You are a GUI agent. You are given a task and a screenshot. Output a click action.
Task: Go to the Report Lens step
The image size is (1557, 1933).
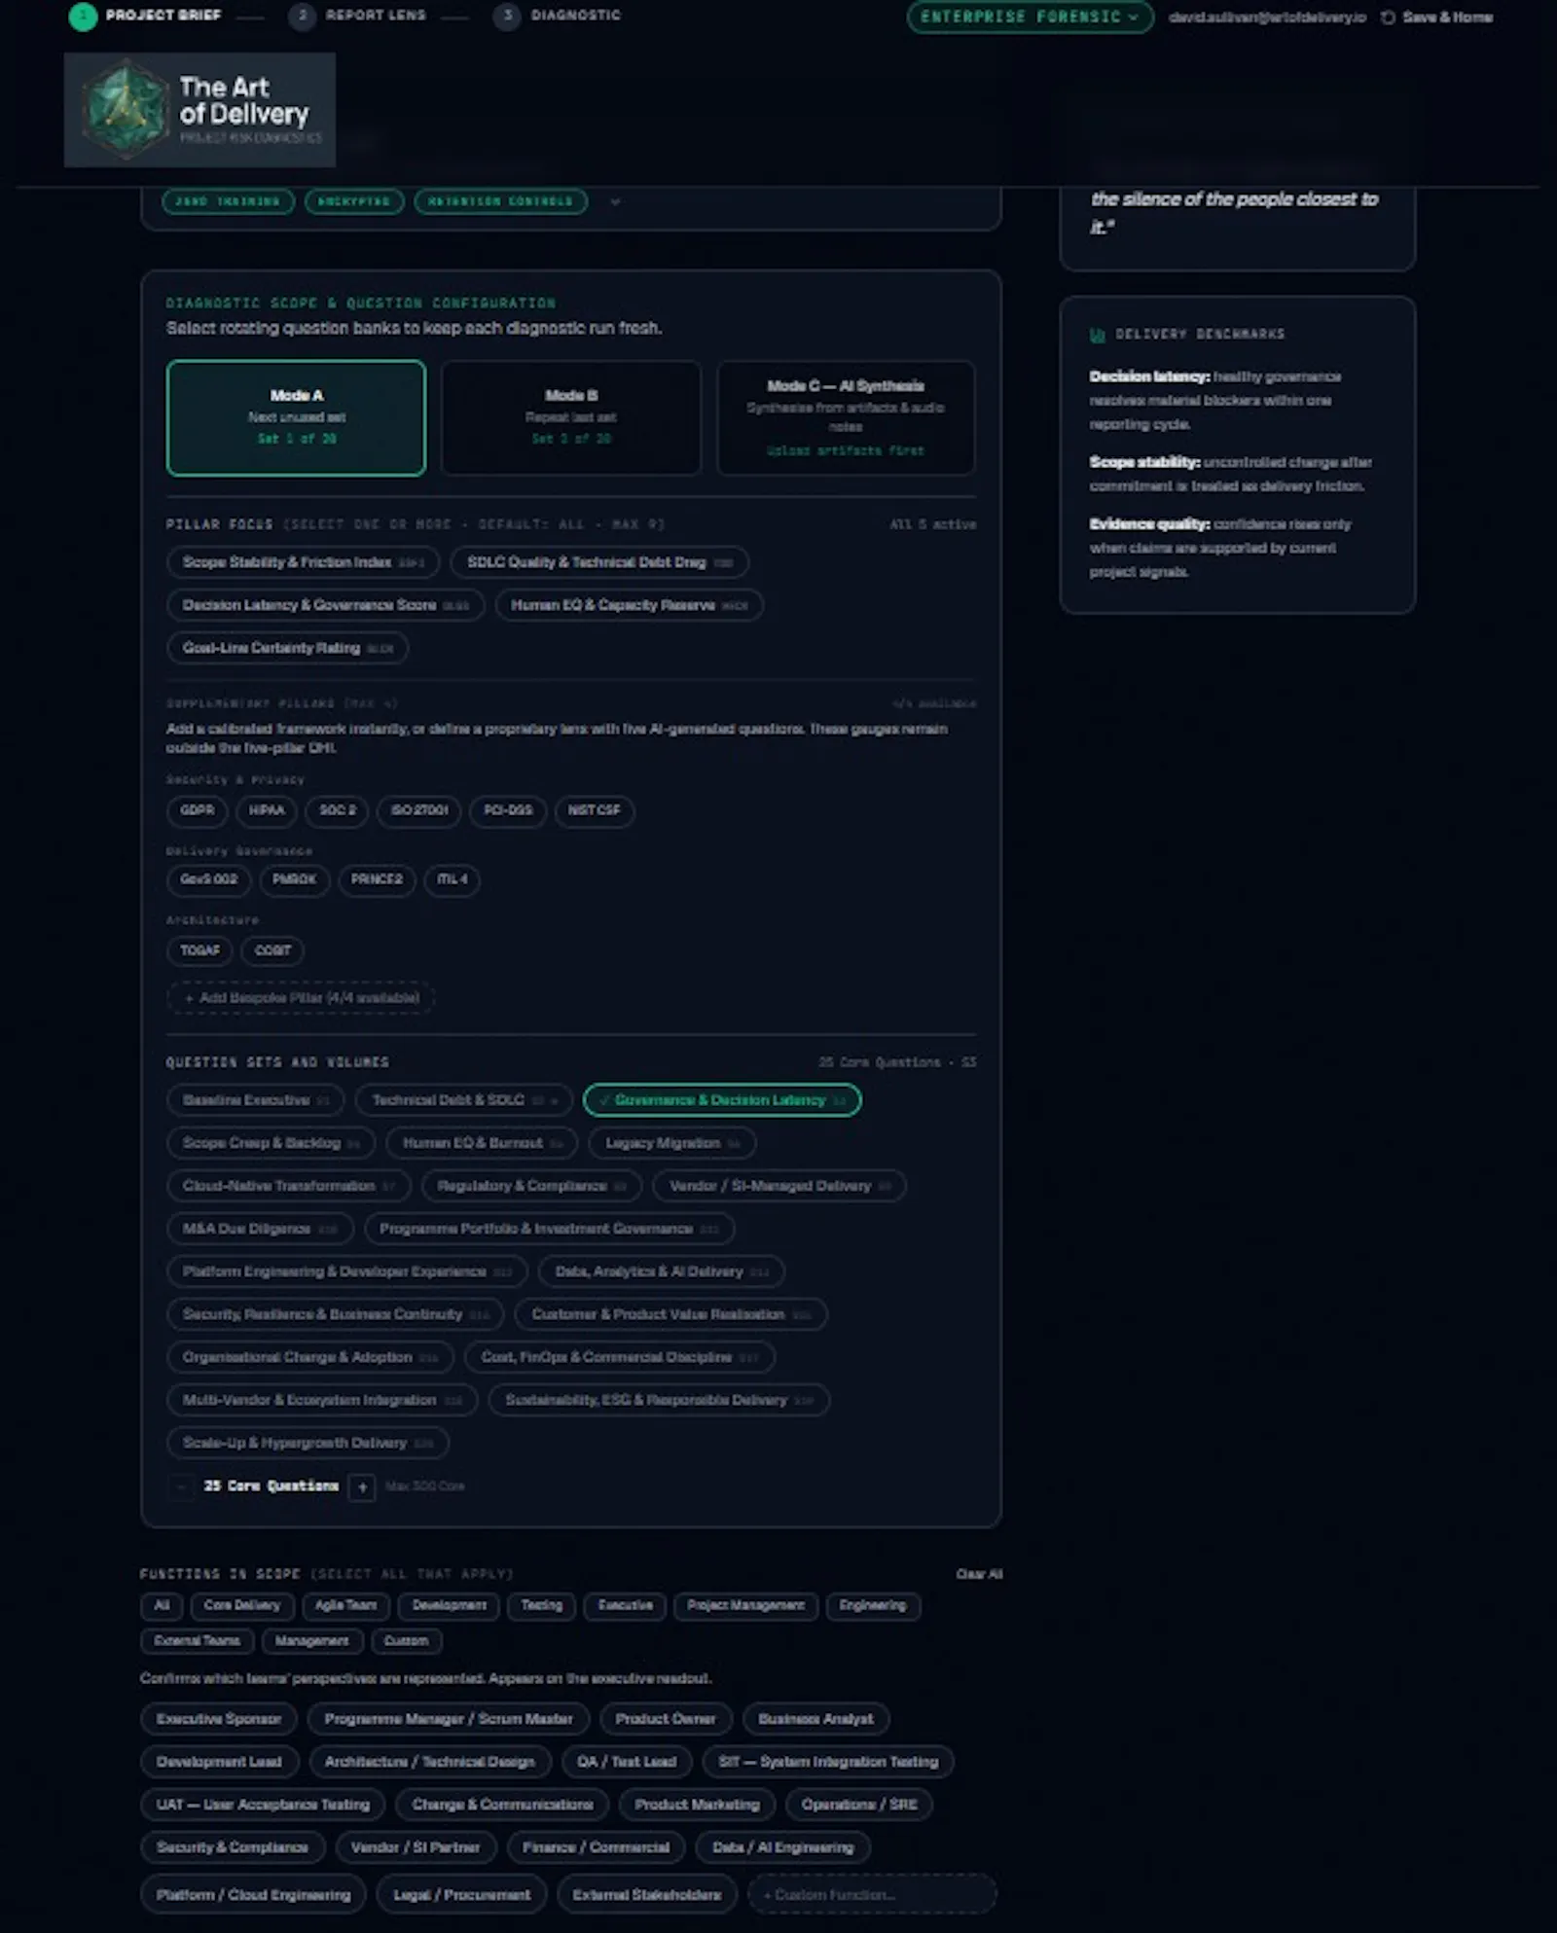[x=358, y=16]
